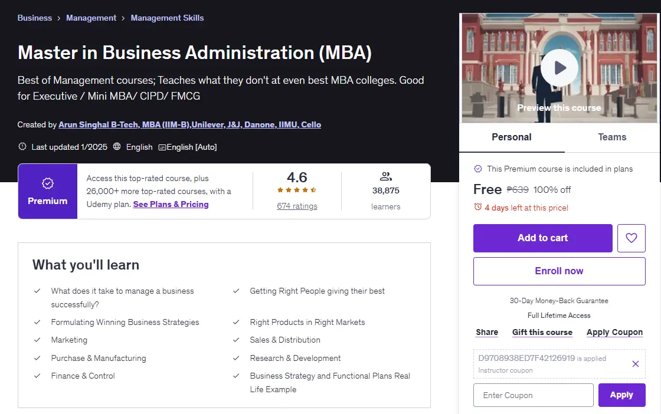Remove applied coupon with X icon

pyautogui.click(x=635, y=364)
